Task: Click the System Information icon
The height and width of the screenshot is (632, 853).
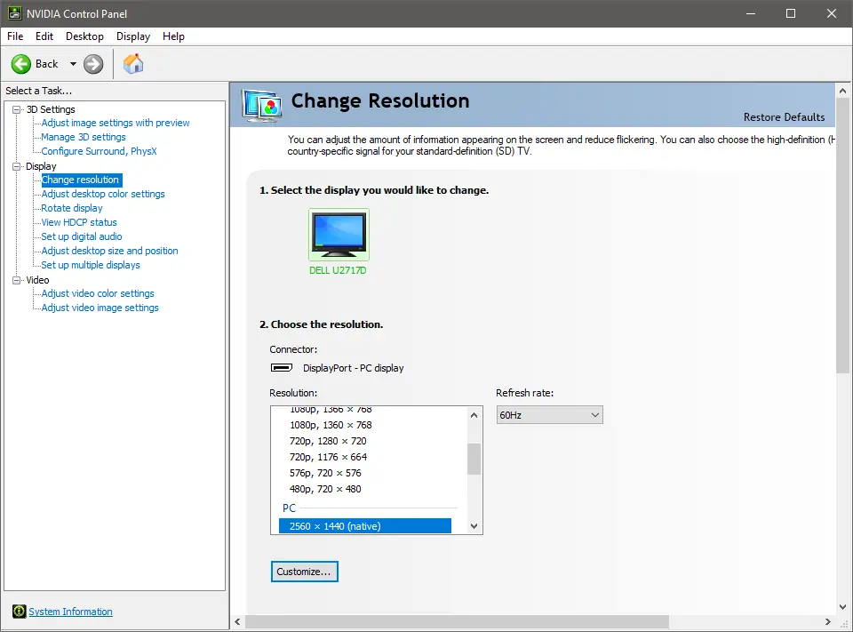Action: coord(19,612)
